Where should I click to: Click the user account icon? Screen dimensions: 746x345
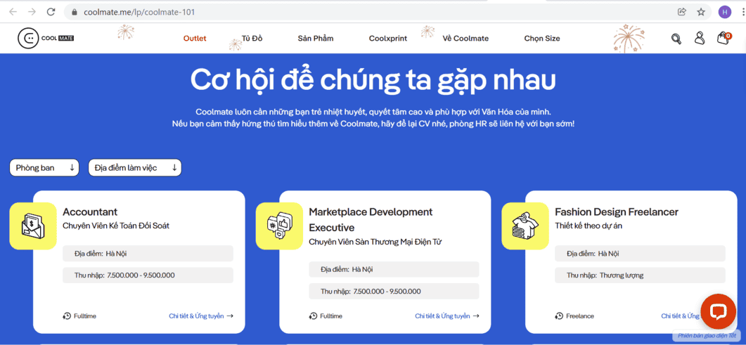700,39
